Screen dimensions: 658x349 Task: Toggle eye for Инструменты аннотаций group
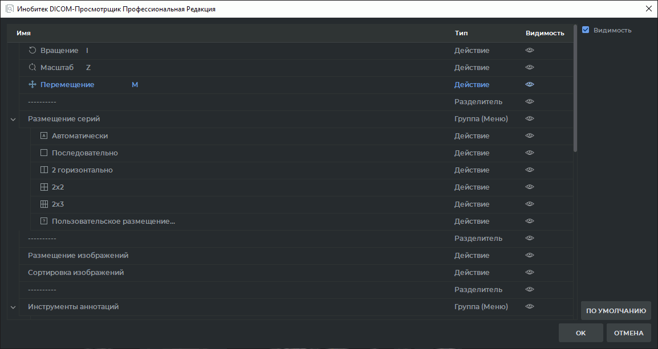click(x=530, y=307)
